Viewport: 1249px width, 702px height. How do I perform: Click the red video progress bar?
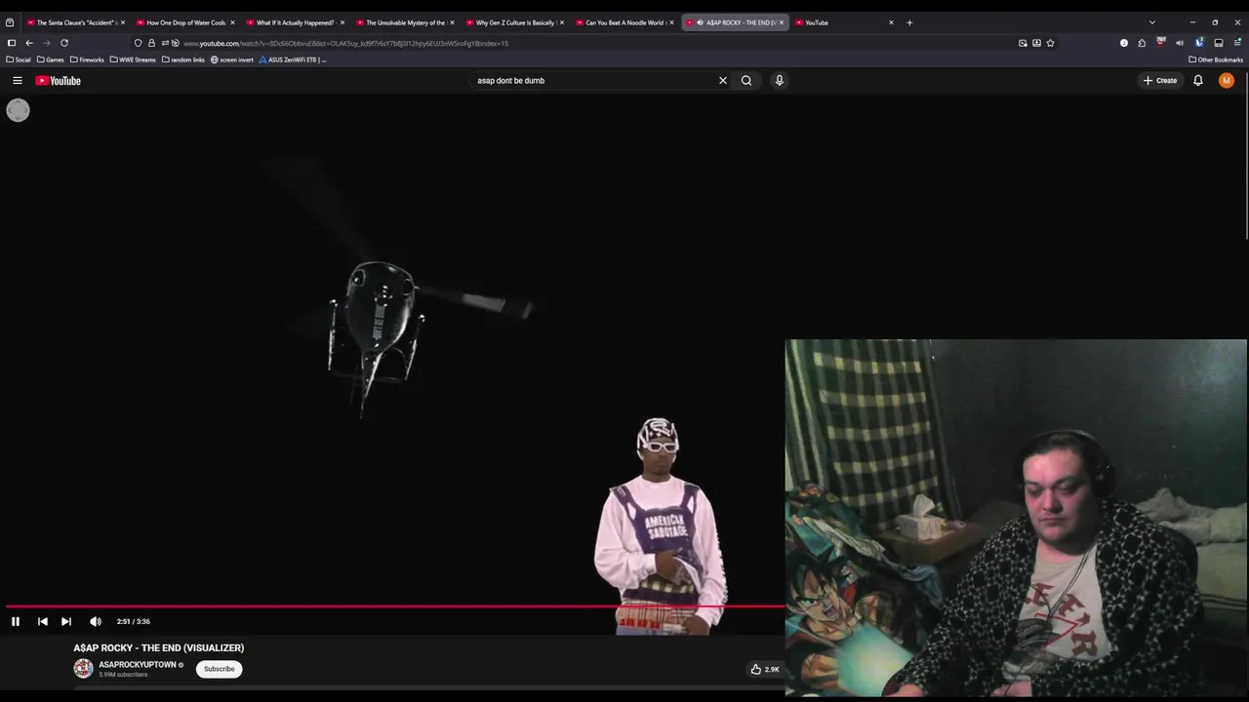point(393,606)
